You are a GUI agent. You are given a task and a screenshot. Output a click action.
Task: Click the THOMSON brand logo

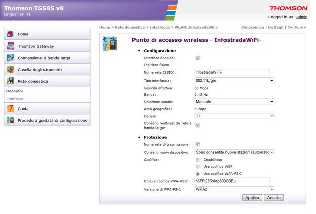click(x=288, y=8)
